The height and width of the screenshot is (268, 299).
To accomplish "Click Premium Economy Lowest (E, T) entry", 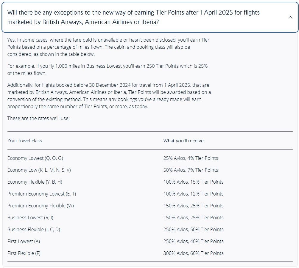I will point(42,194).
